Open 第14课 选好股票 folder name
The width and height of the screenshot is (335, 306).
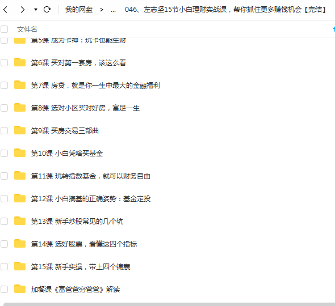[x=84, y=244]
